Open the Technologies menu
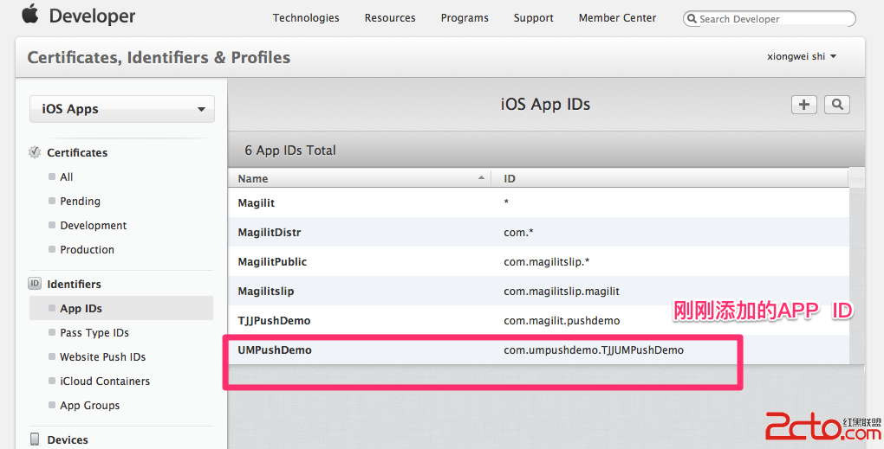This screenshot has height=449, width=884. (306, 18)
